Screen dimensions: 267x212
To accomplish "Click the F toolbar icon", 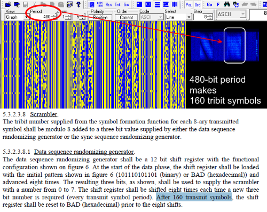I will 218,4.
